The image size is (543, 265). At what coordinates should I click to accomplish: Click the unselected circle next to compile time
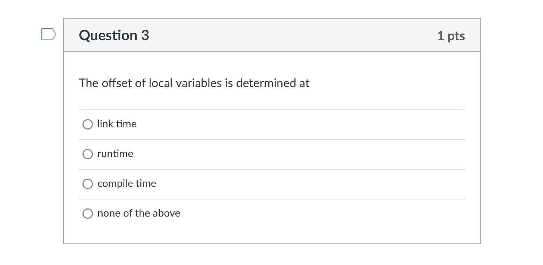coord(87,183)
